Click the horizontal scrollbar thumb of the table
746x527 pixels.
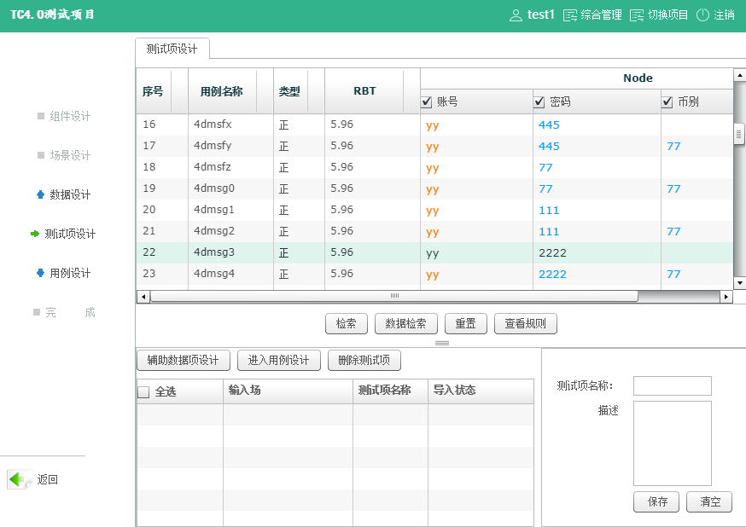coord(394,297)
